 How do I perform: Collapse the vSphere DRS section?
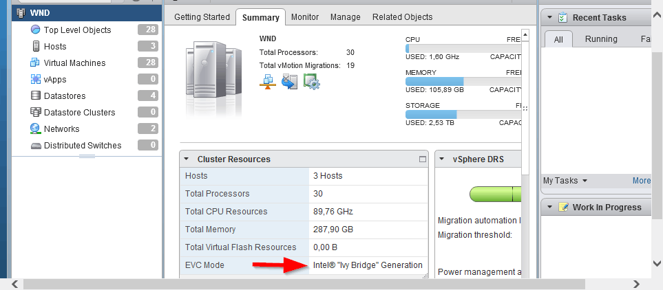442,159
